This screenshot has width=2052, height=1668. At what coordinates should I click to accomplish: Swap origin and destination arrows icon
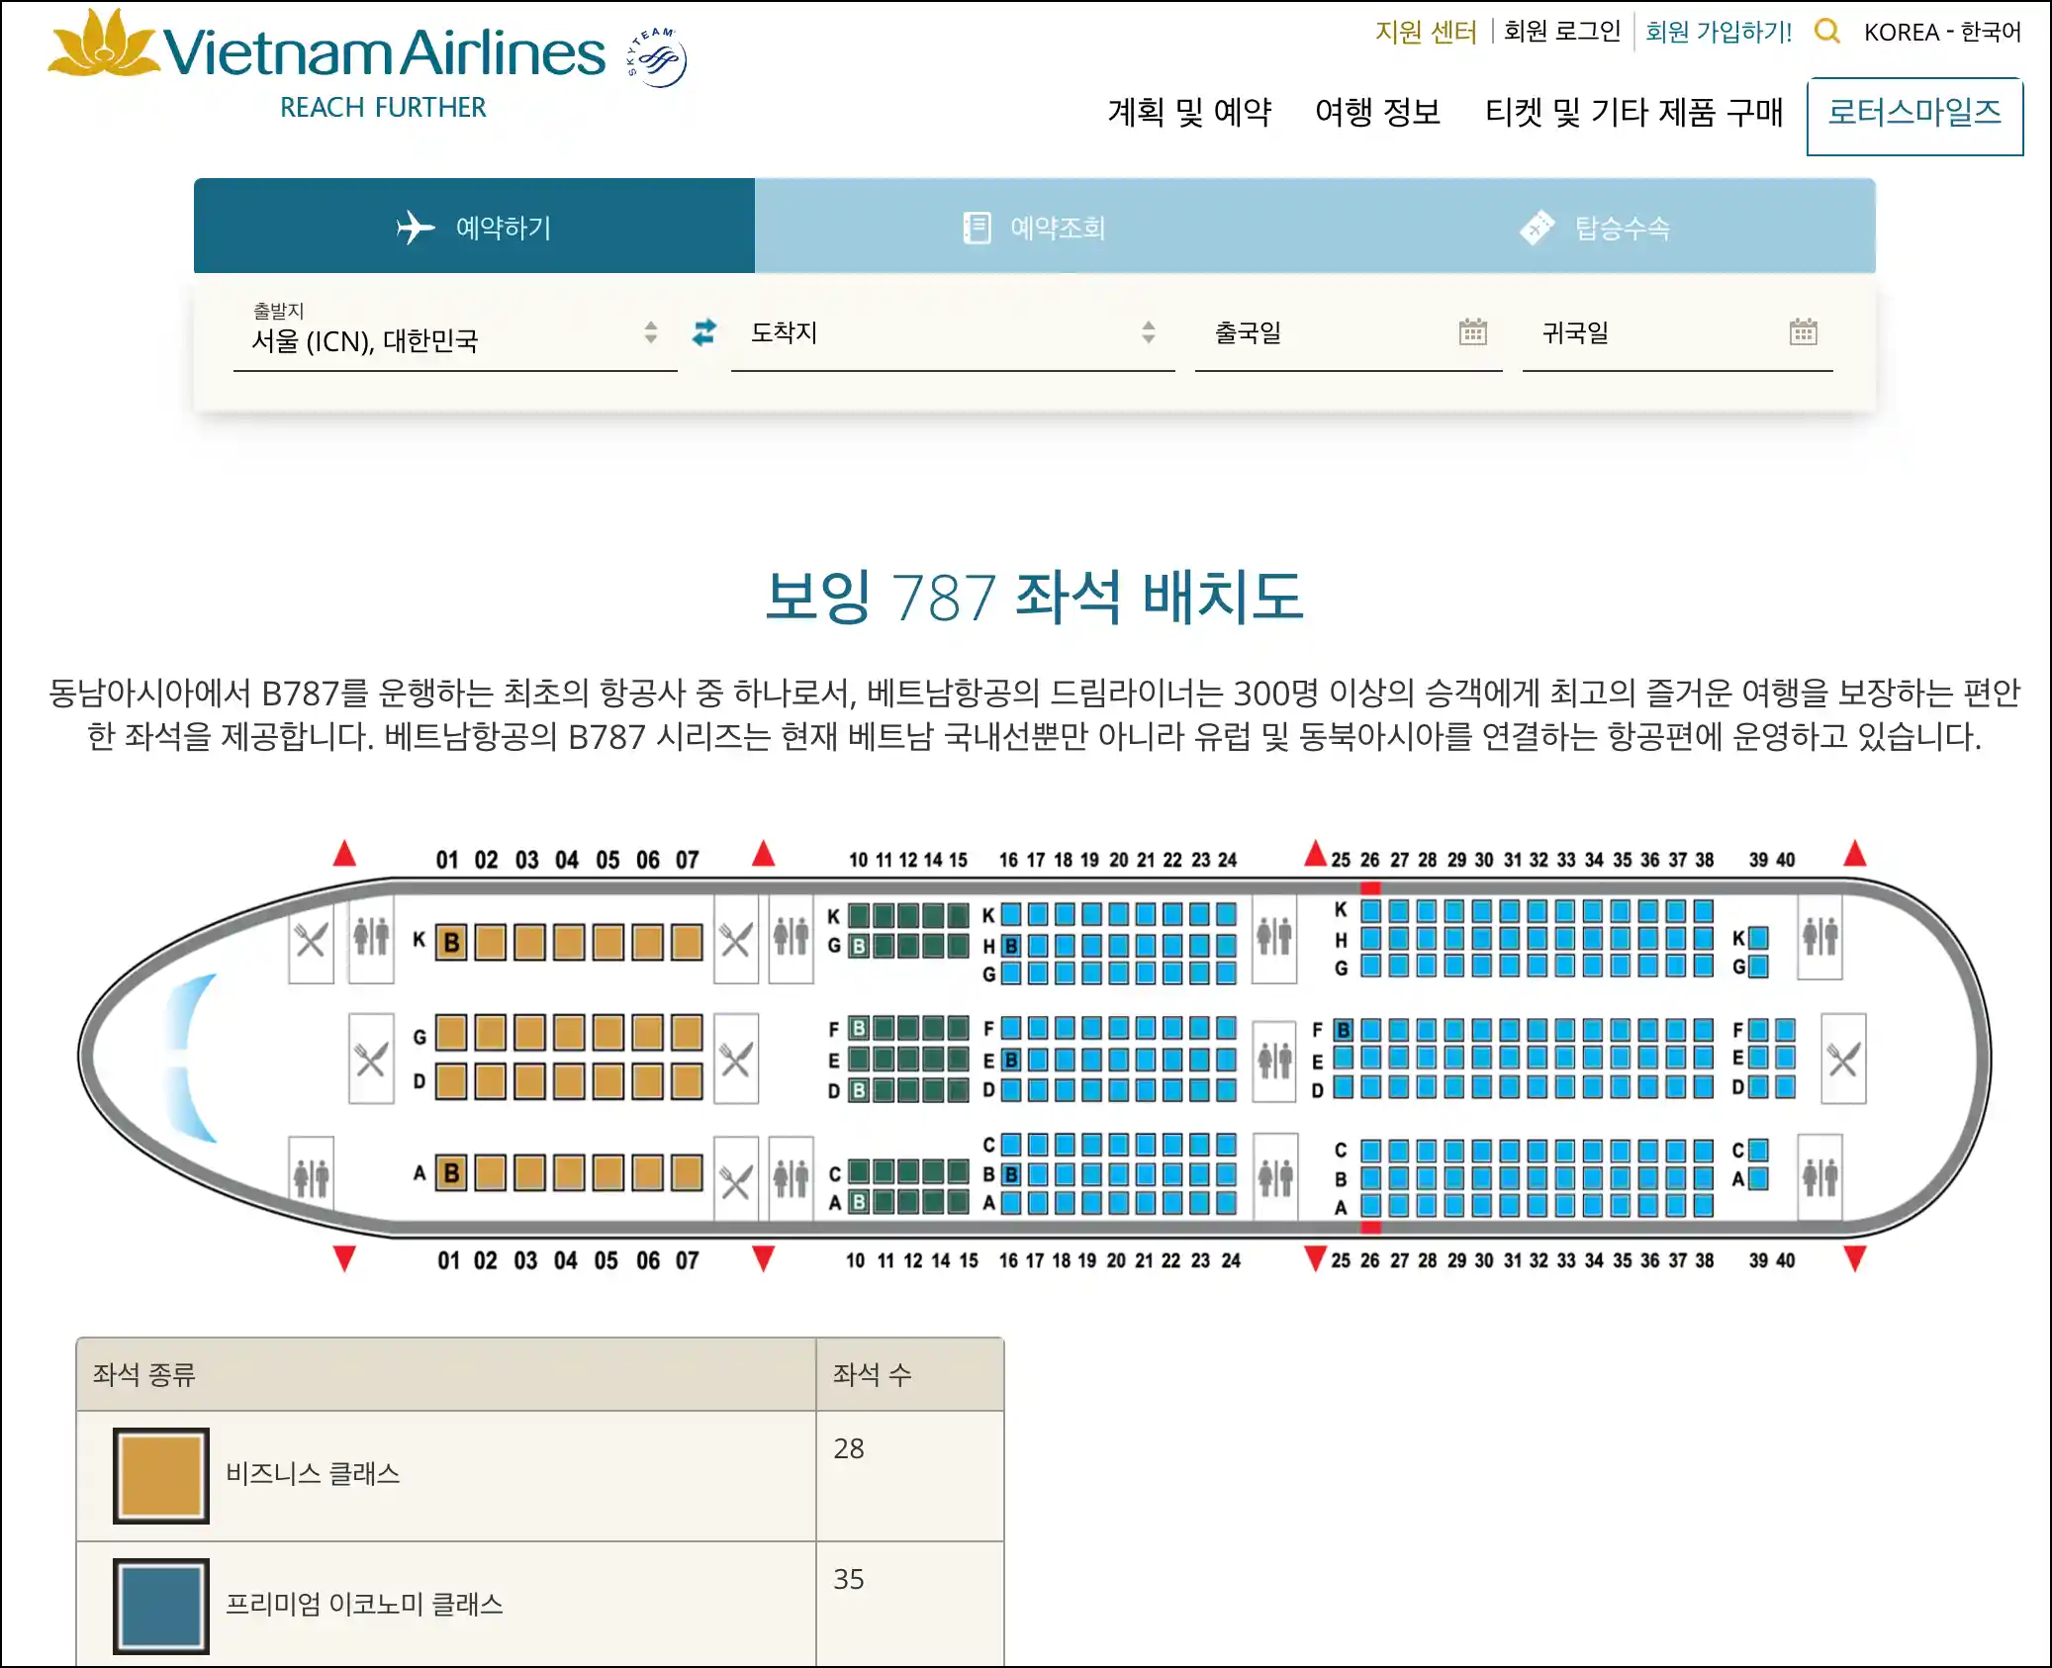(x=704, y=332)
